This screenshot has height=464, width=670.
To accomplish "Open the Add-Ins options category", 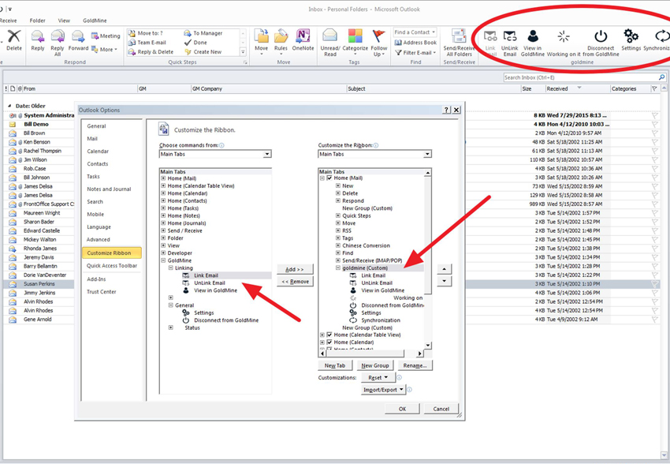I will pyautogui.click(x=96, y=279).
